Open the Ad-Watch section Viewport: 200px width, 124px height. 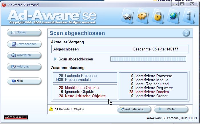(24, 55)
